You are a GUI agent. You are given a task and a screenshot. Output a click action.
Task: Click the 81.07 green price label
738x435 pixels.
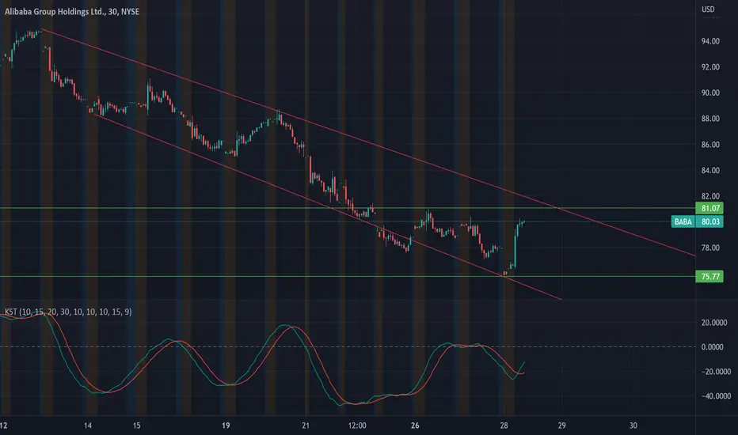click(x=709, y=208)
